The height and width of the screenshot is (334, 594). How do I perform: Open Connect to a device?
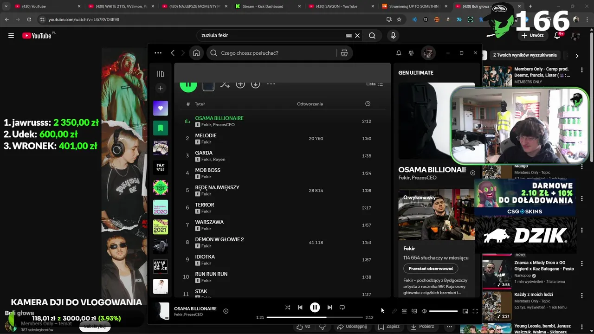coord(414,311)
